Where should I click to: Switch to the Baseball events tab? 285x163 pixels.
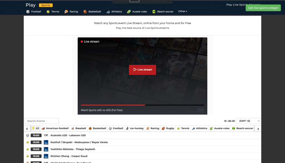click(x=78, y=128)
